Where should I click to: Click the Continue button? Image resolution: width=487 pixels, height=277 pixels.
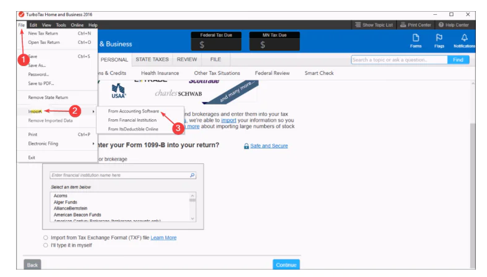(286, 265)
